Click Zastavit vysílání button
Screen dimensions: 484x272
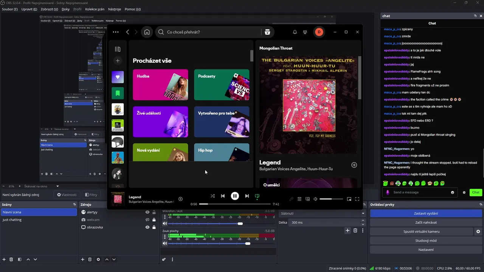click(426, 213)
